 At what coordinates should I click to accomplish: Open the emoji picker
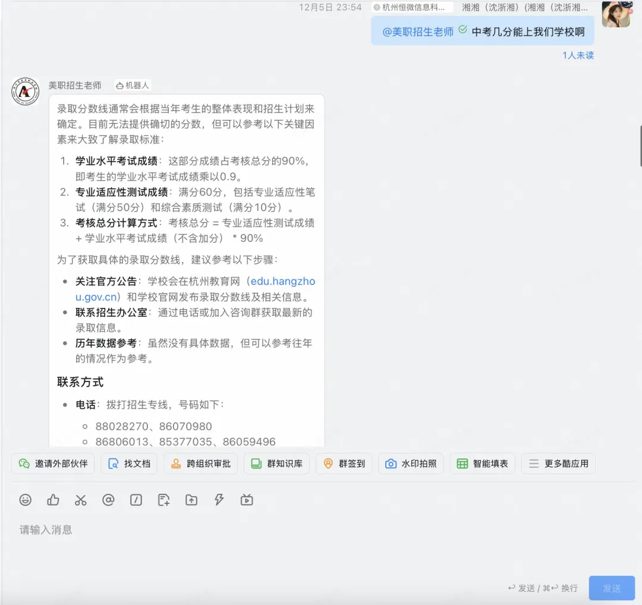click(x=26, y=500)
